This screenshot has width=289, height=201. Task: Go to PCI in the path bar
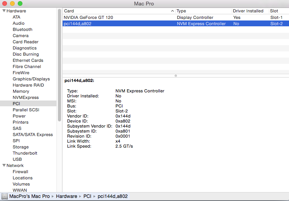(x=87, y=196)
